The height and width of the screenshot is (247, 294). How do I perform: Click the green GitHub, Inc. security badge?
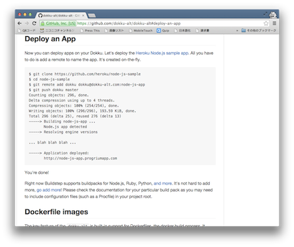pos(58,23)
